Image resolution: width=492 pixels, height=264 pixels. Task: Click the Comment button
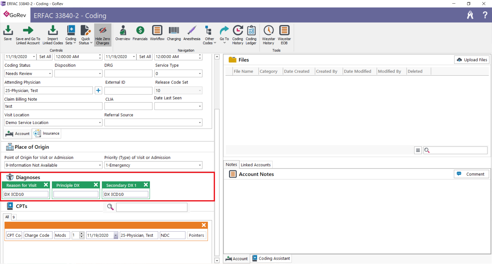pyautogui.click(x=471, y=174)
